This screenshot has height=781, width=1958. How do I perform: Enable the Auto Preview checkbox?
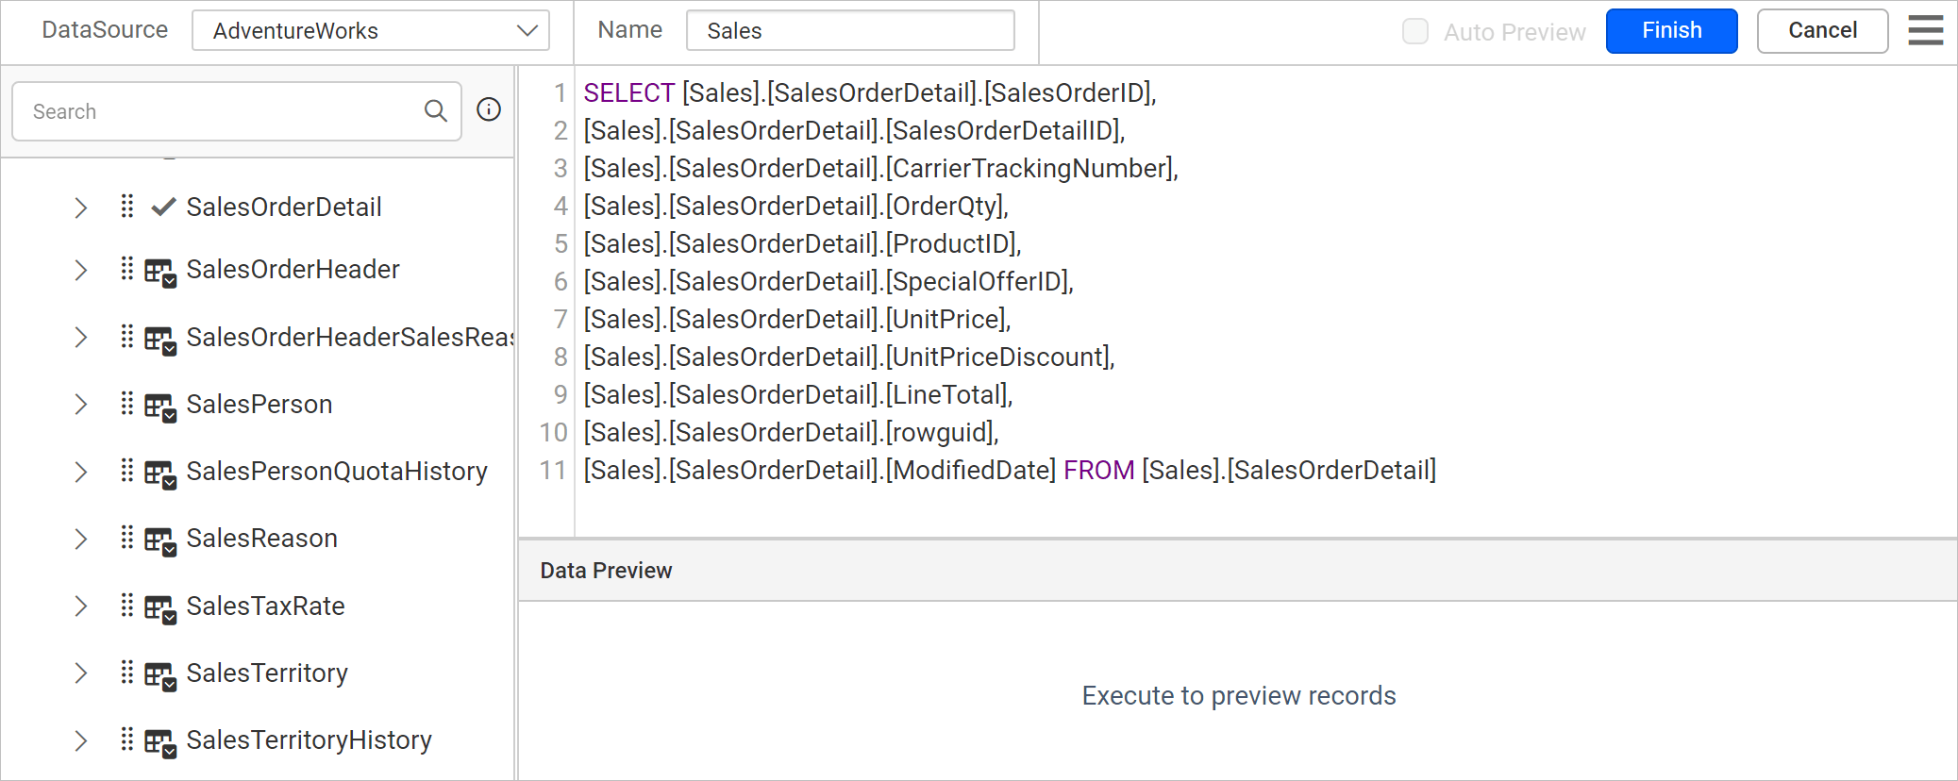pyautogui.click(x=1415, y=31)
